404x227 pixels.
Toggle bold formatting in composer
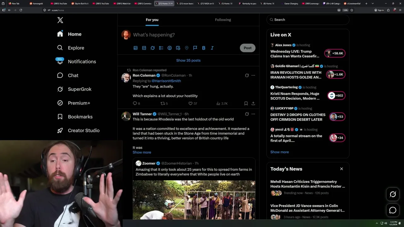204,48
